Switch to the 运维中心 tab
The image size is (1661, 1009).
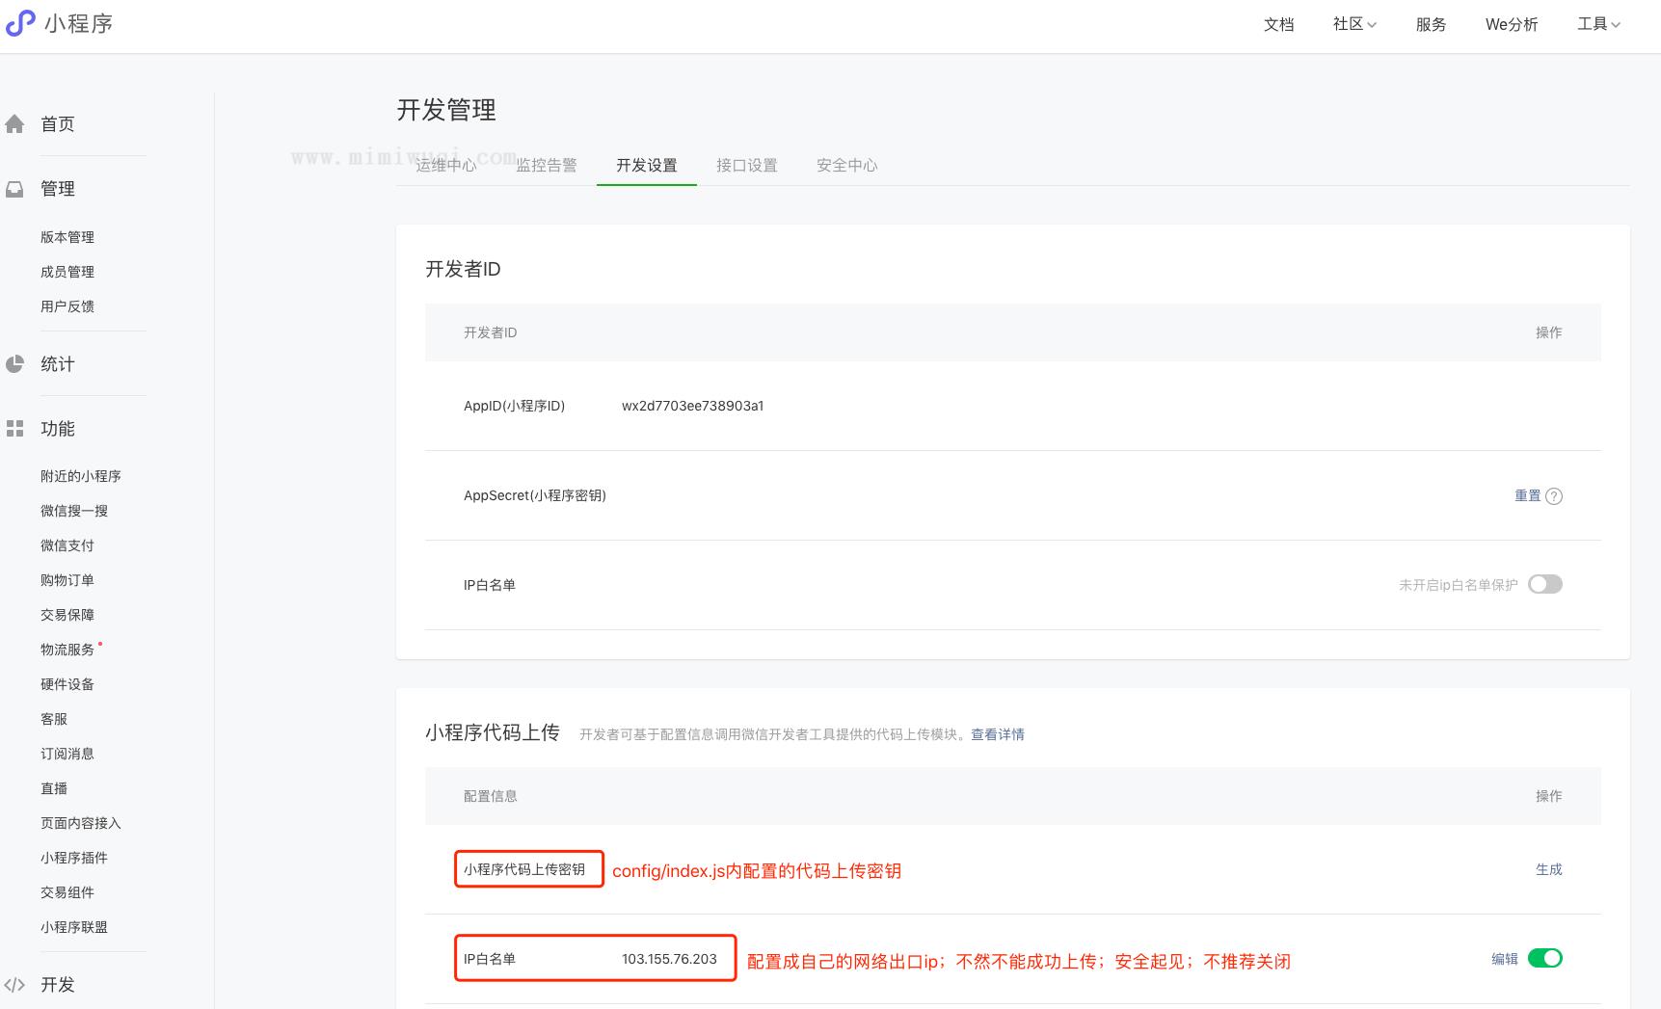click(x=446, y=165)
